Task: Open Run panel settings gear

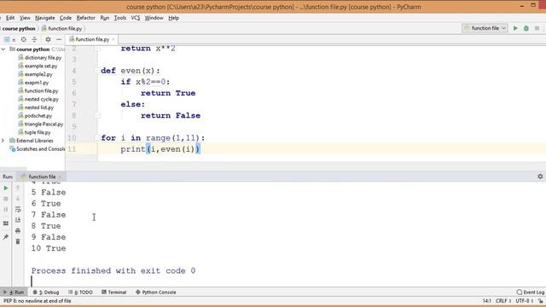Action: tap(540, 177)
